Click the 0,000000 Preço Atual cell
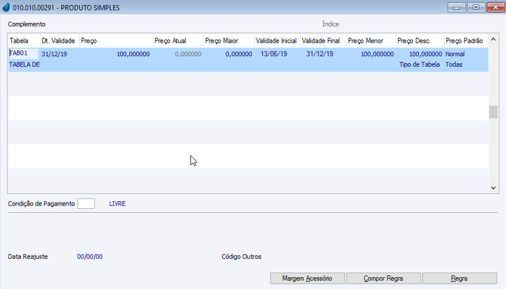 188,54
